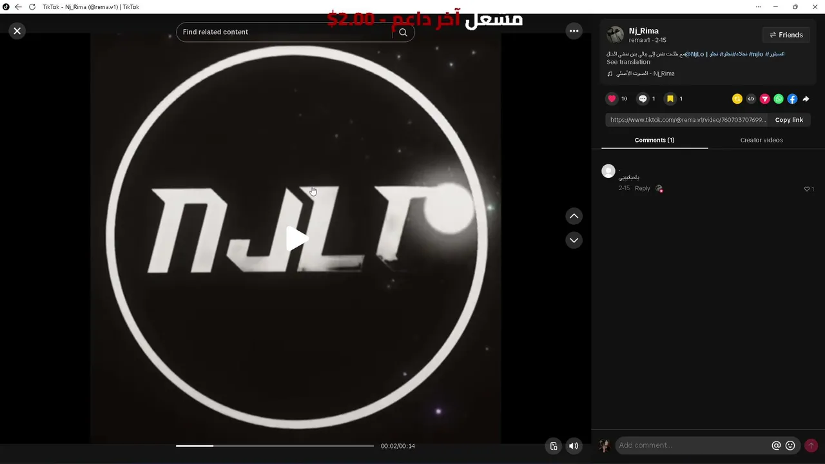Viewport: 825px width, 464px height.
Task: Click the TikTok logo in the title bar
Action: click(x=6, y=7)
